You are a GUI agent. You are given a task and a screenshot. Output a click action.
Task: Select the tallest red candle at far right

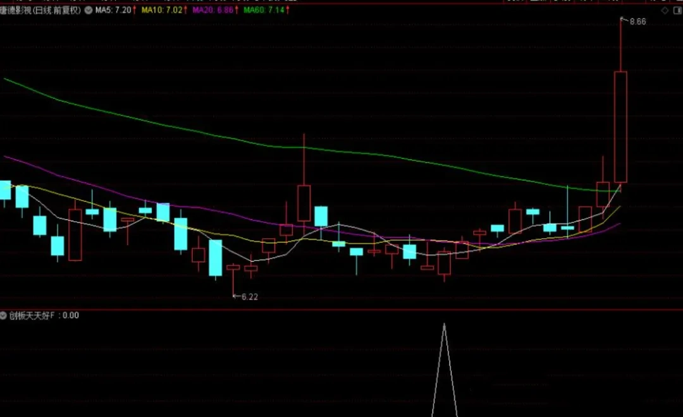(620, 126)
